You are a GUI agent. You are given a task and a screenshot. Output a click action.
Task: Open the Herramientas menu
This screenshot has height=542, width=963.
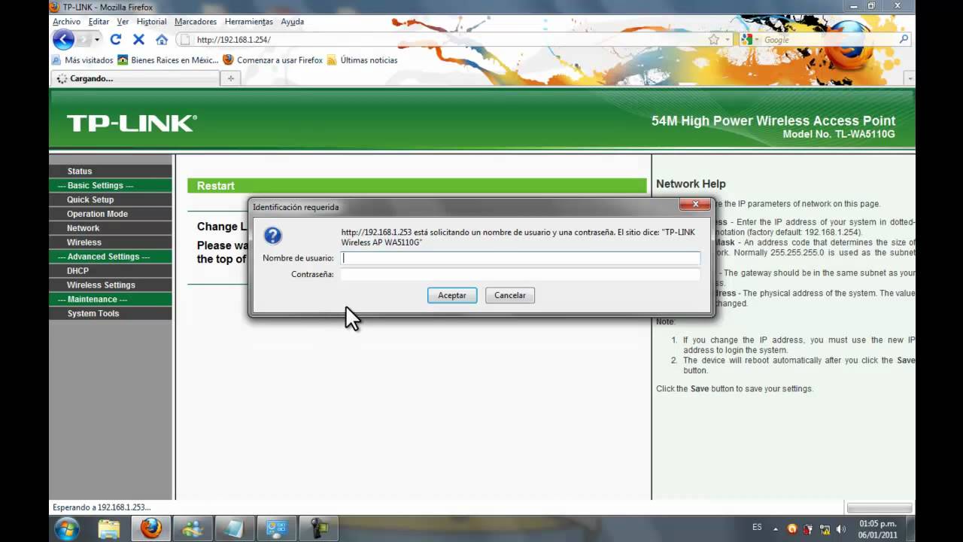(248, 22)
